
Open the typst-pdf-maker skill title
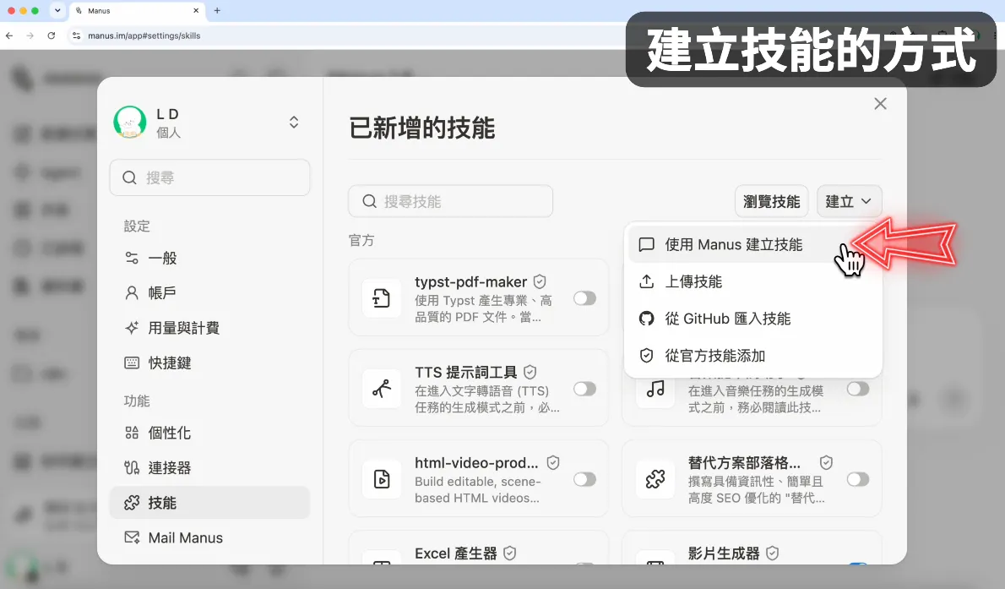470,281
